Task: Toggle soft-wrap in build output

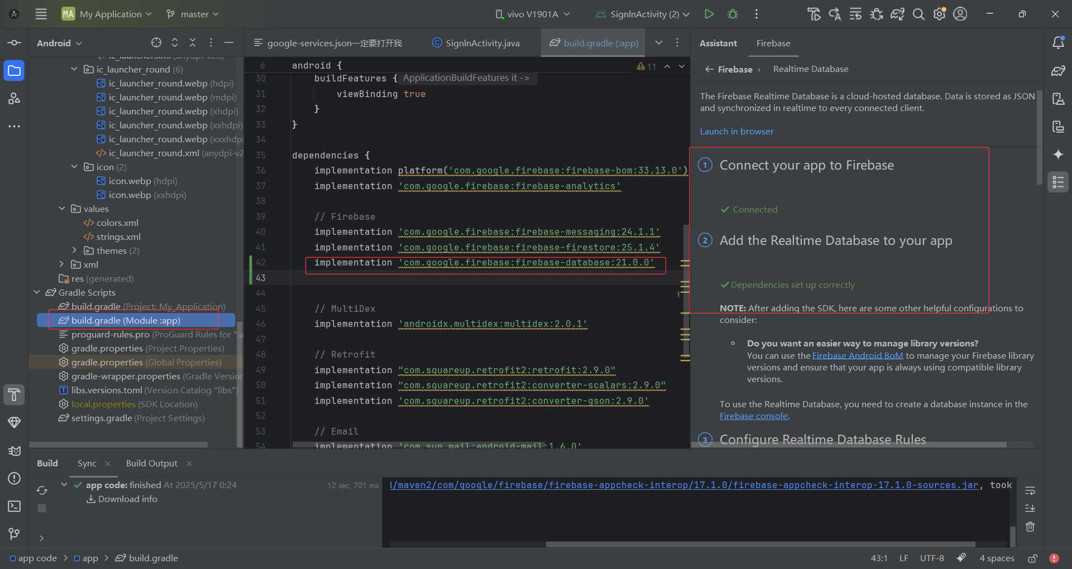Action: (1030, 490)
